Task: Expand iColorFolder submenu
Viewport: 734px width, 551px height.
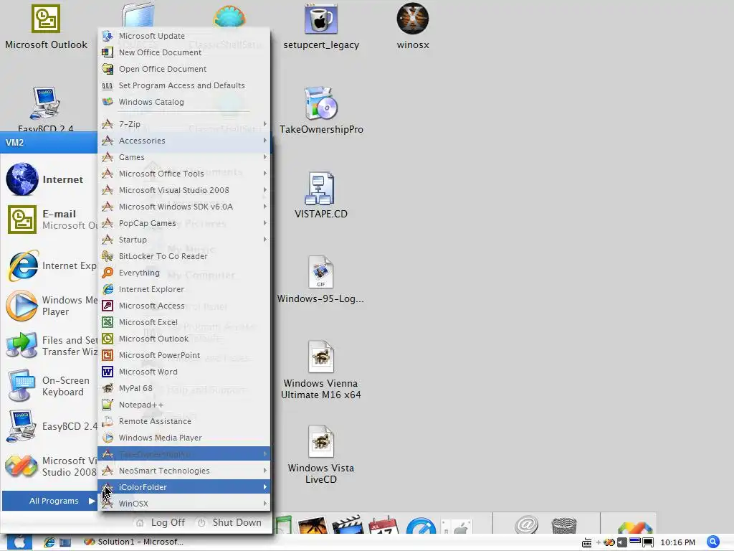Action: pyautogui.click(x=184, y=487)
